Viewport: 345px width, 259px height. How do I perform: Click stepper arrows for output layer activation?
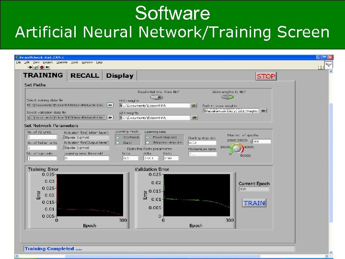point(63,148)
